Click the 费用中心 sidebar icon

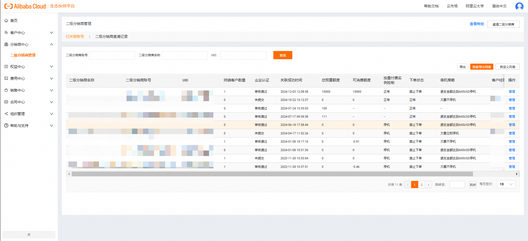[x=6, y=78]
